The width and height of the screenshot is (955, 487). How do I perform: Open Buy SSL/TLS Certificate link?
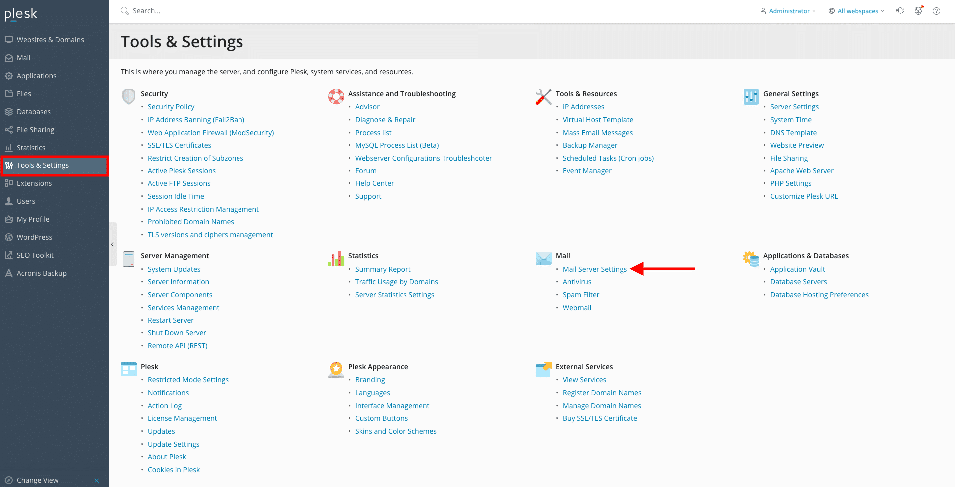coord(600,418)
